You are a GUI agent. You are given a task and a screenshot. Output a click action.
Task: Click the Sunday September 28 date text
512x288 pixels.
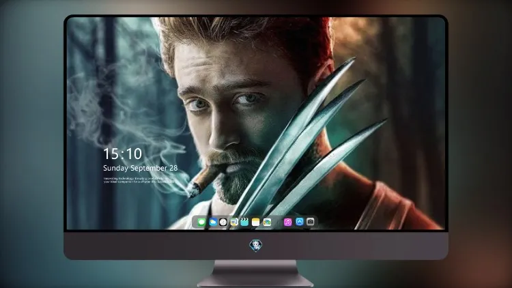coord(141,168)
